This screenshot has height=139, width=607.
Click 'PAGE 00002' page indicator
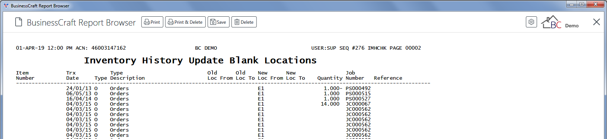coord(405,48)
